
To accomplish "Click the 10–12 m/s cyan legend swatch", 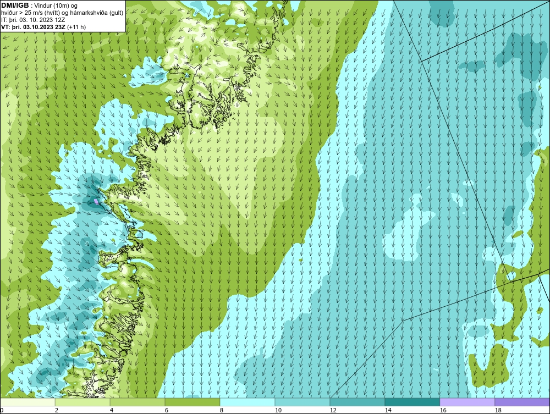I will point(302,402).
